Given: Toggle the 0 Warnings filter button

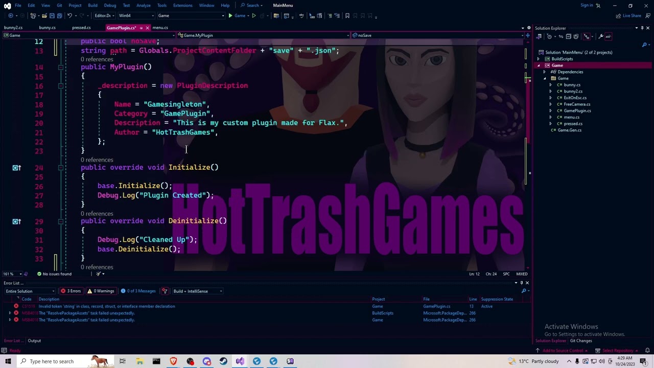Looking at the screenshot, I should (101, 291).
